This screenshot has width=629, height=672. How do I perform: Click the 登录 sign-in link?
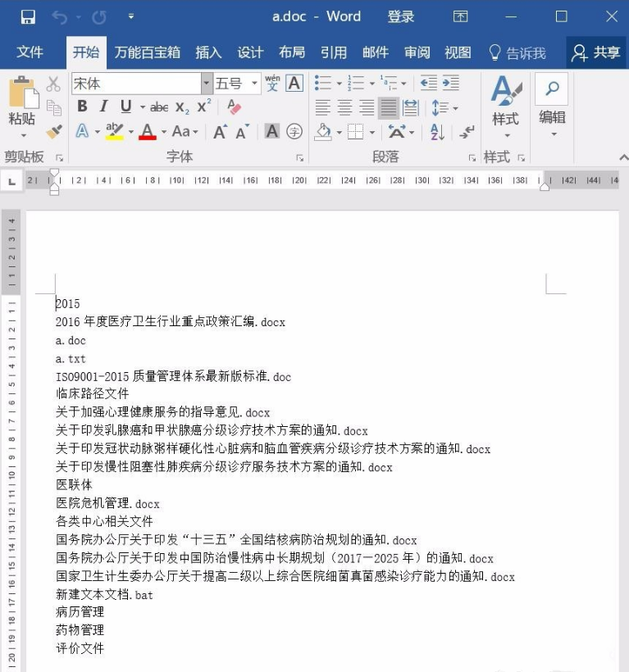coord(401,16)
